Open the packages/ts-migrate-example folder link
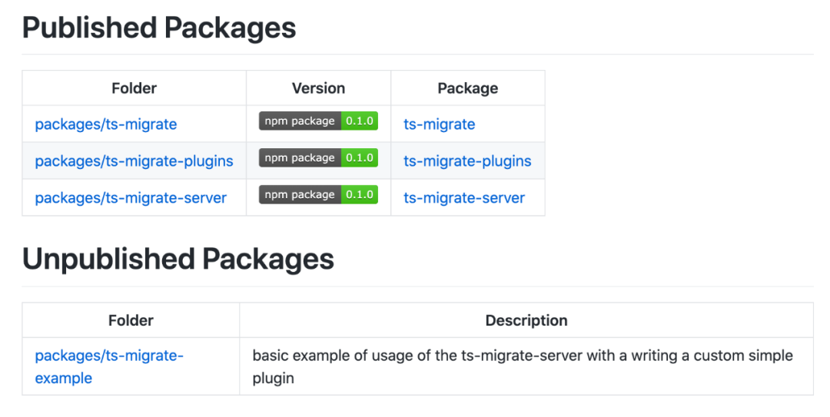Screen dimensions: 830x417 [x=109, y=367]
